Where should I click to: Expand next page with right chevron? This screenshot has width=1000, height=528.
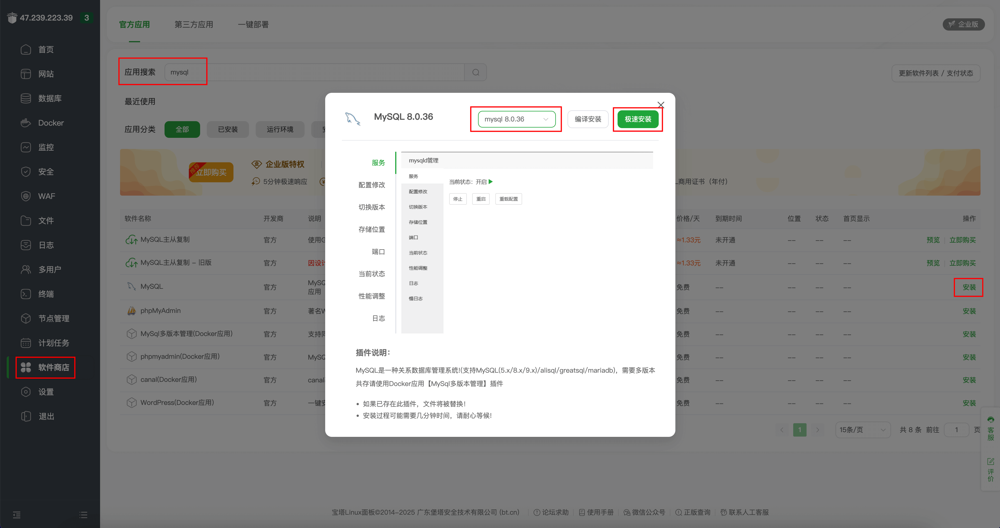click(x=818, y=429)
